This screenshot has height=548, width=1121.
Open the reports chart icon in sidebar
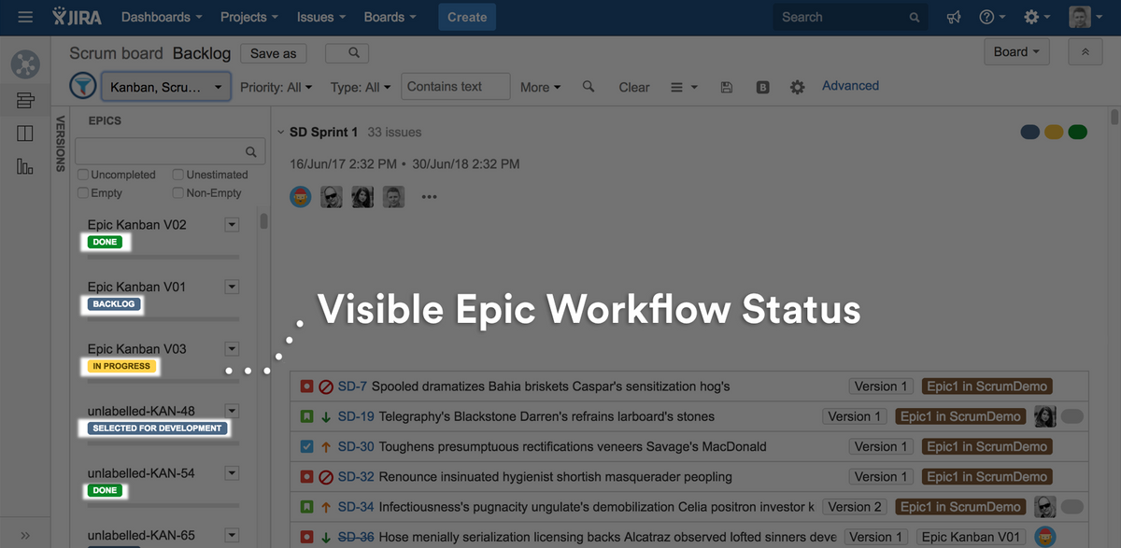tap(25, 166)
